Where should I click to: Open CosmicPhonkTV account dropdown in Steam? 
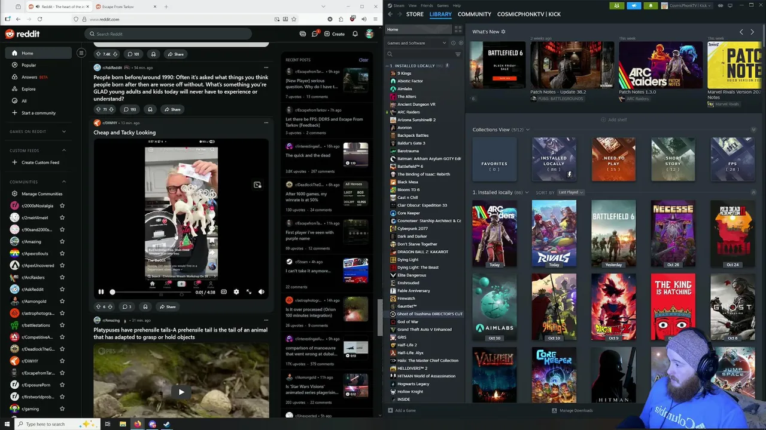tap(688, 5)
